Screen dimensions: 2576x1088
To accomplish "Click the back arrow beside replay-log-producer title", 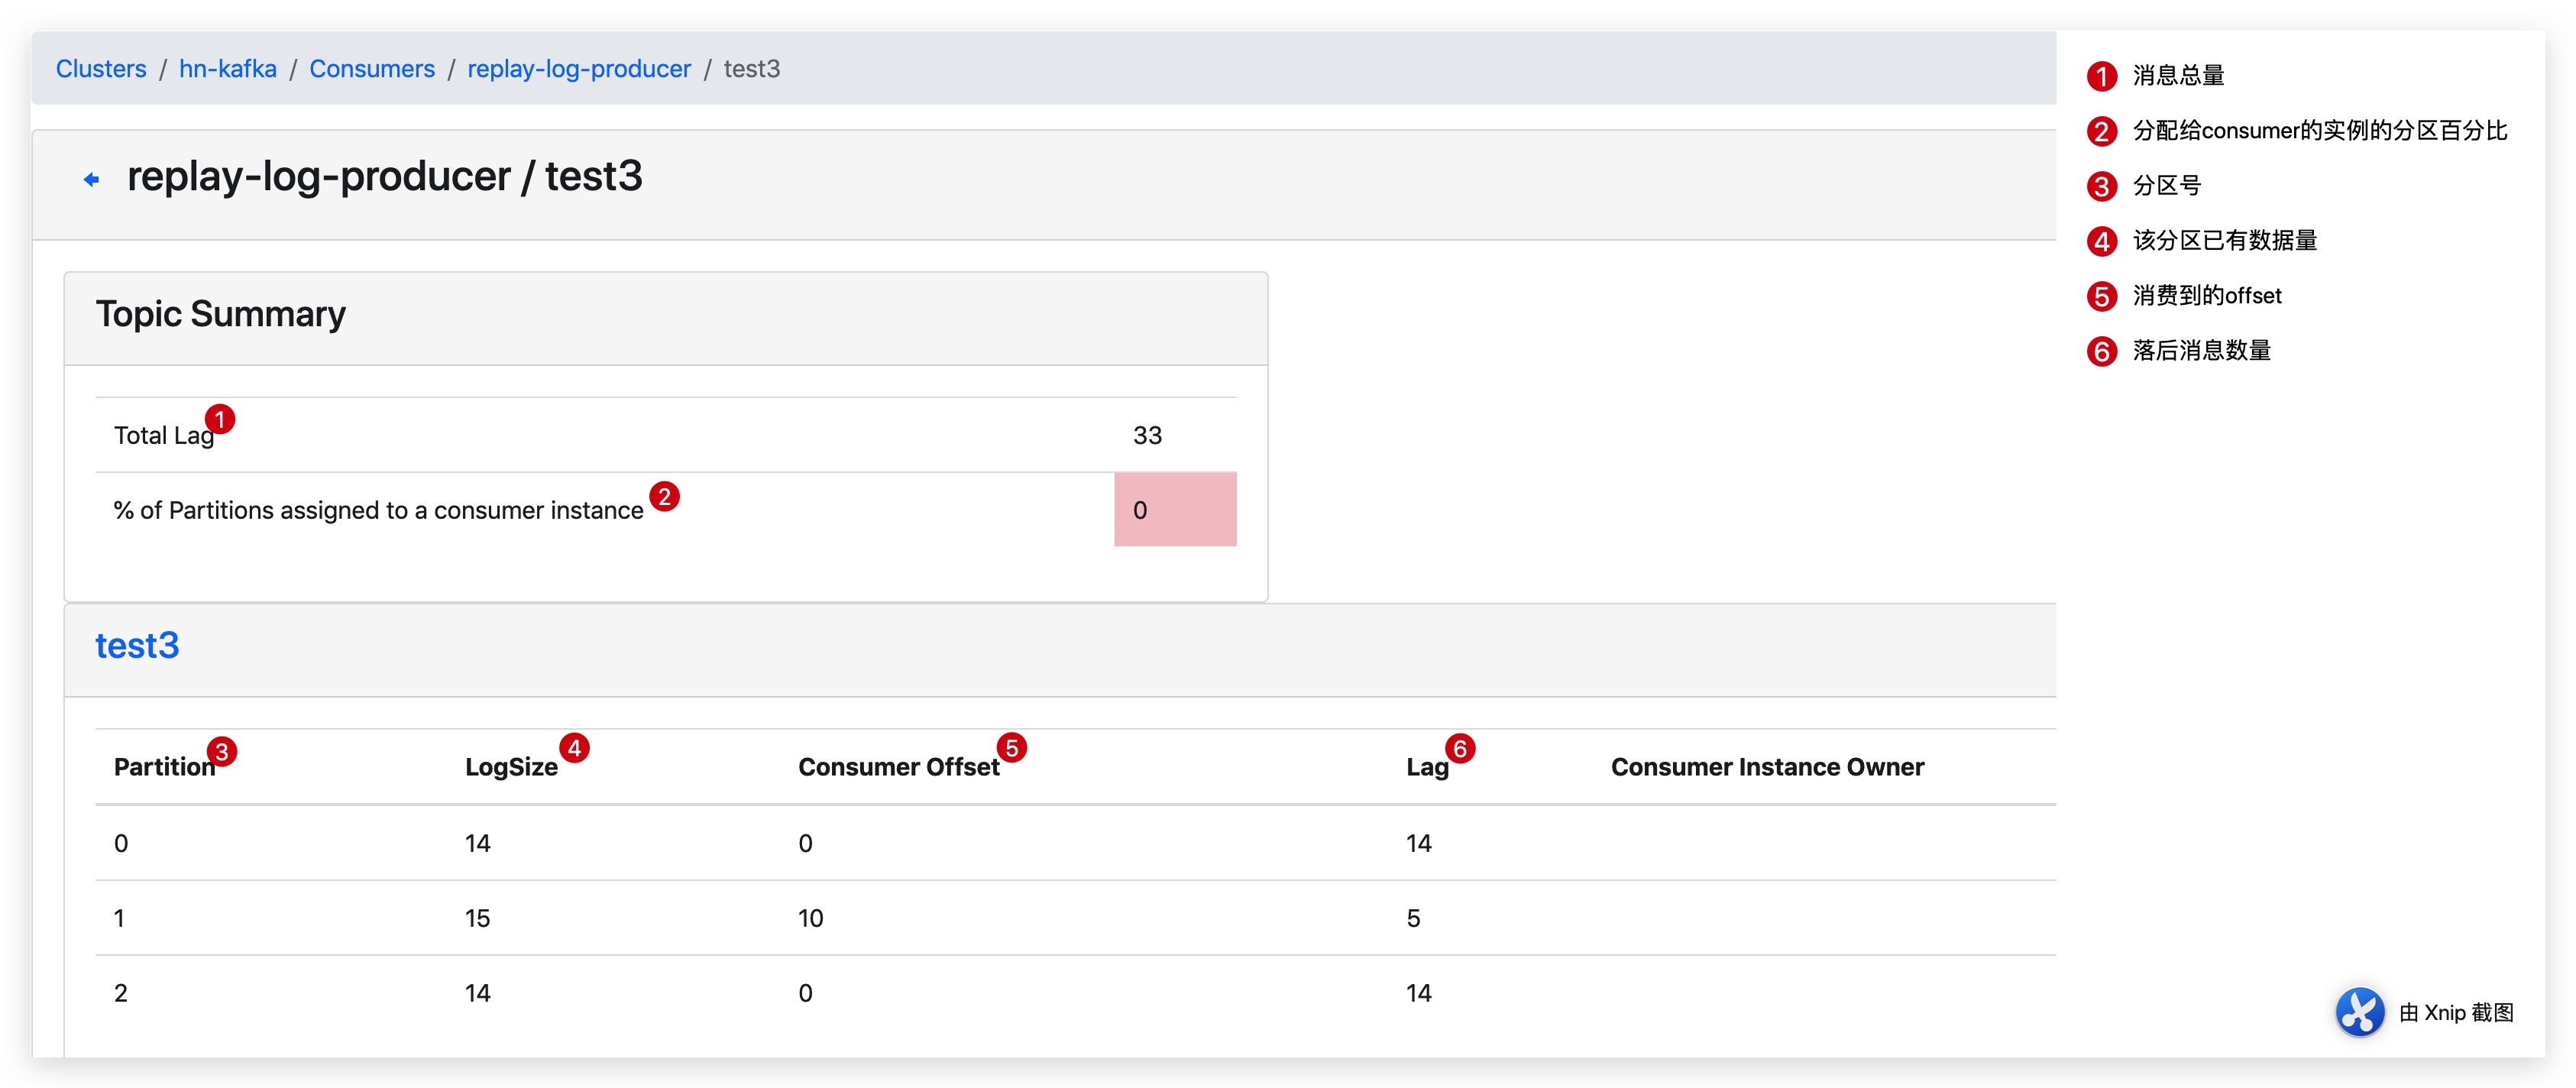I will [91, 179].
